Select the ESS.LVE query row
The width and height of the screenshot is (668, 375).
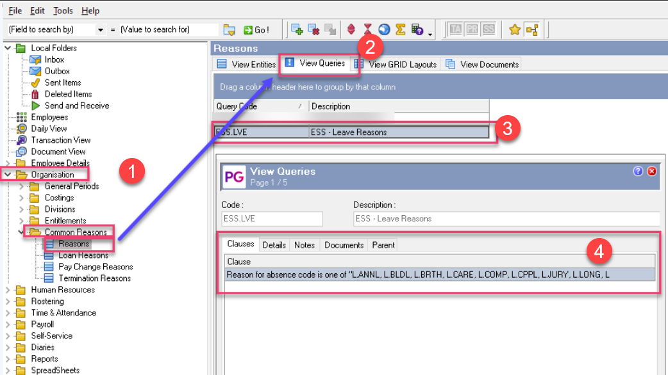pyautogui.click(x=351, y=132)
